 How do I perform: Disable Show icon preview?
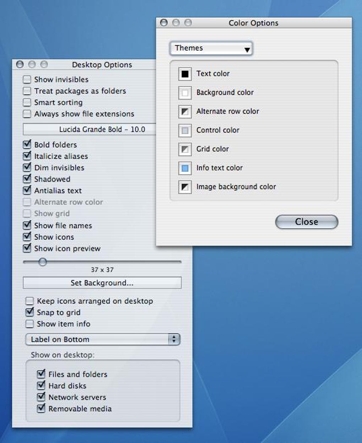[27, 248]
